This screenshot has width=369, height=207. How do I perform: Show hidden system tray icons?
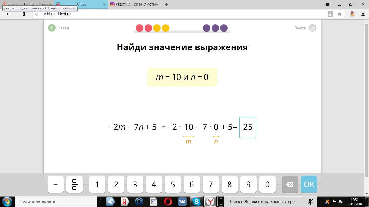pyautogui.click(x=321, y=201)
